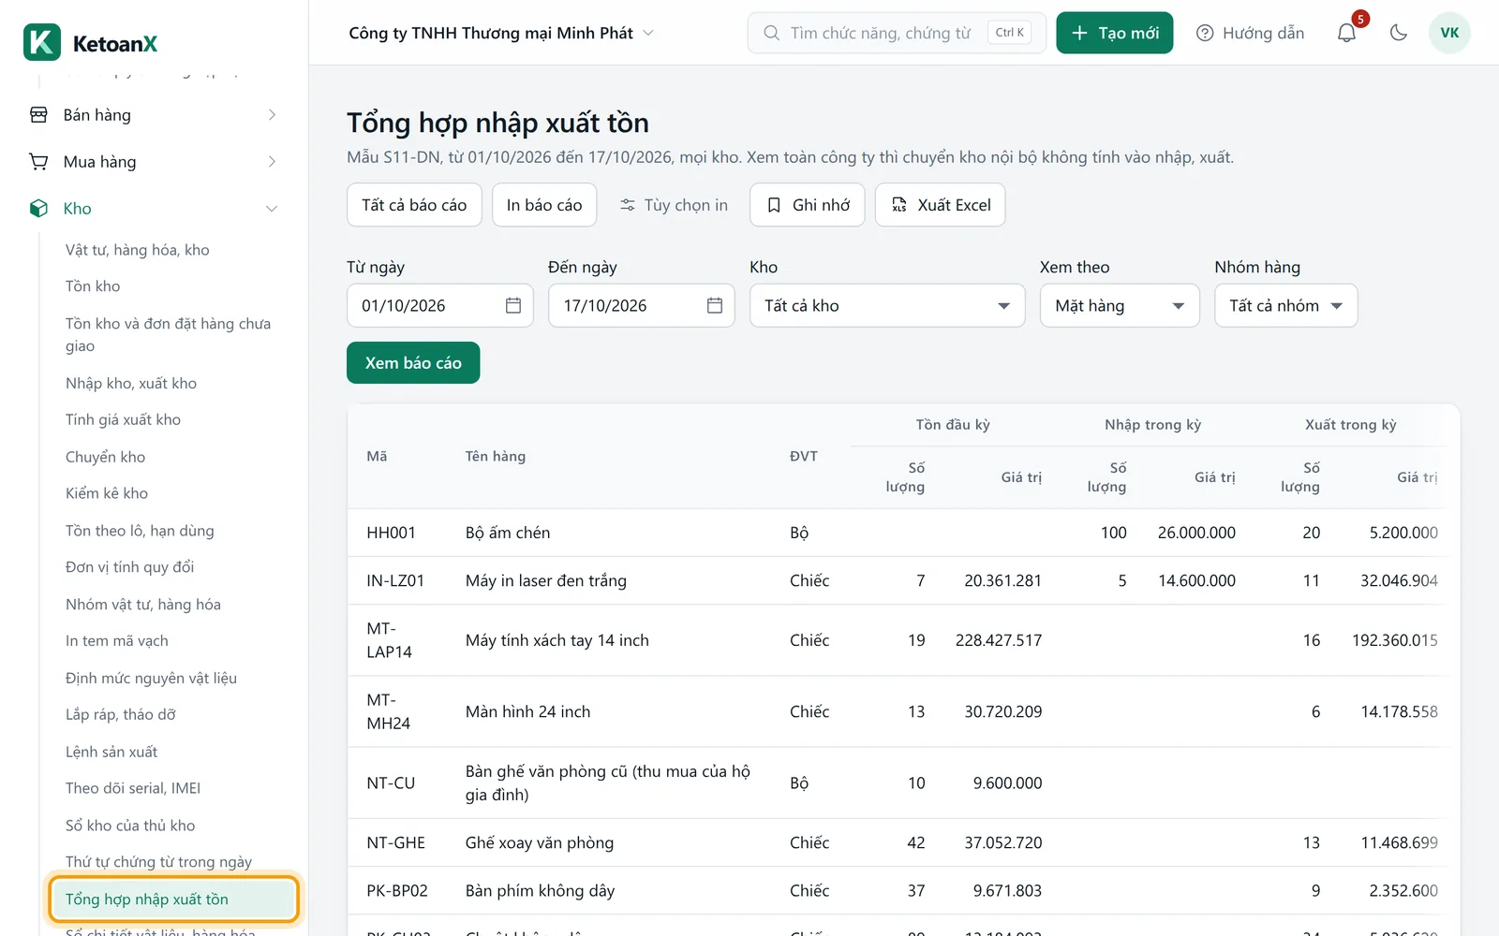Open In tem mã vạch

click(x=117, y=641)
